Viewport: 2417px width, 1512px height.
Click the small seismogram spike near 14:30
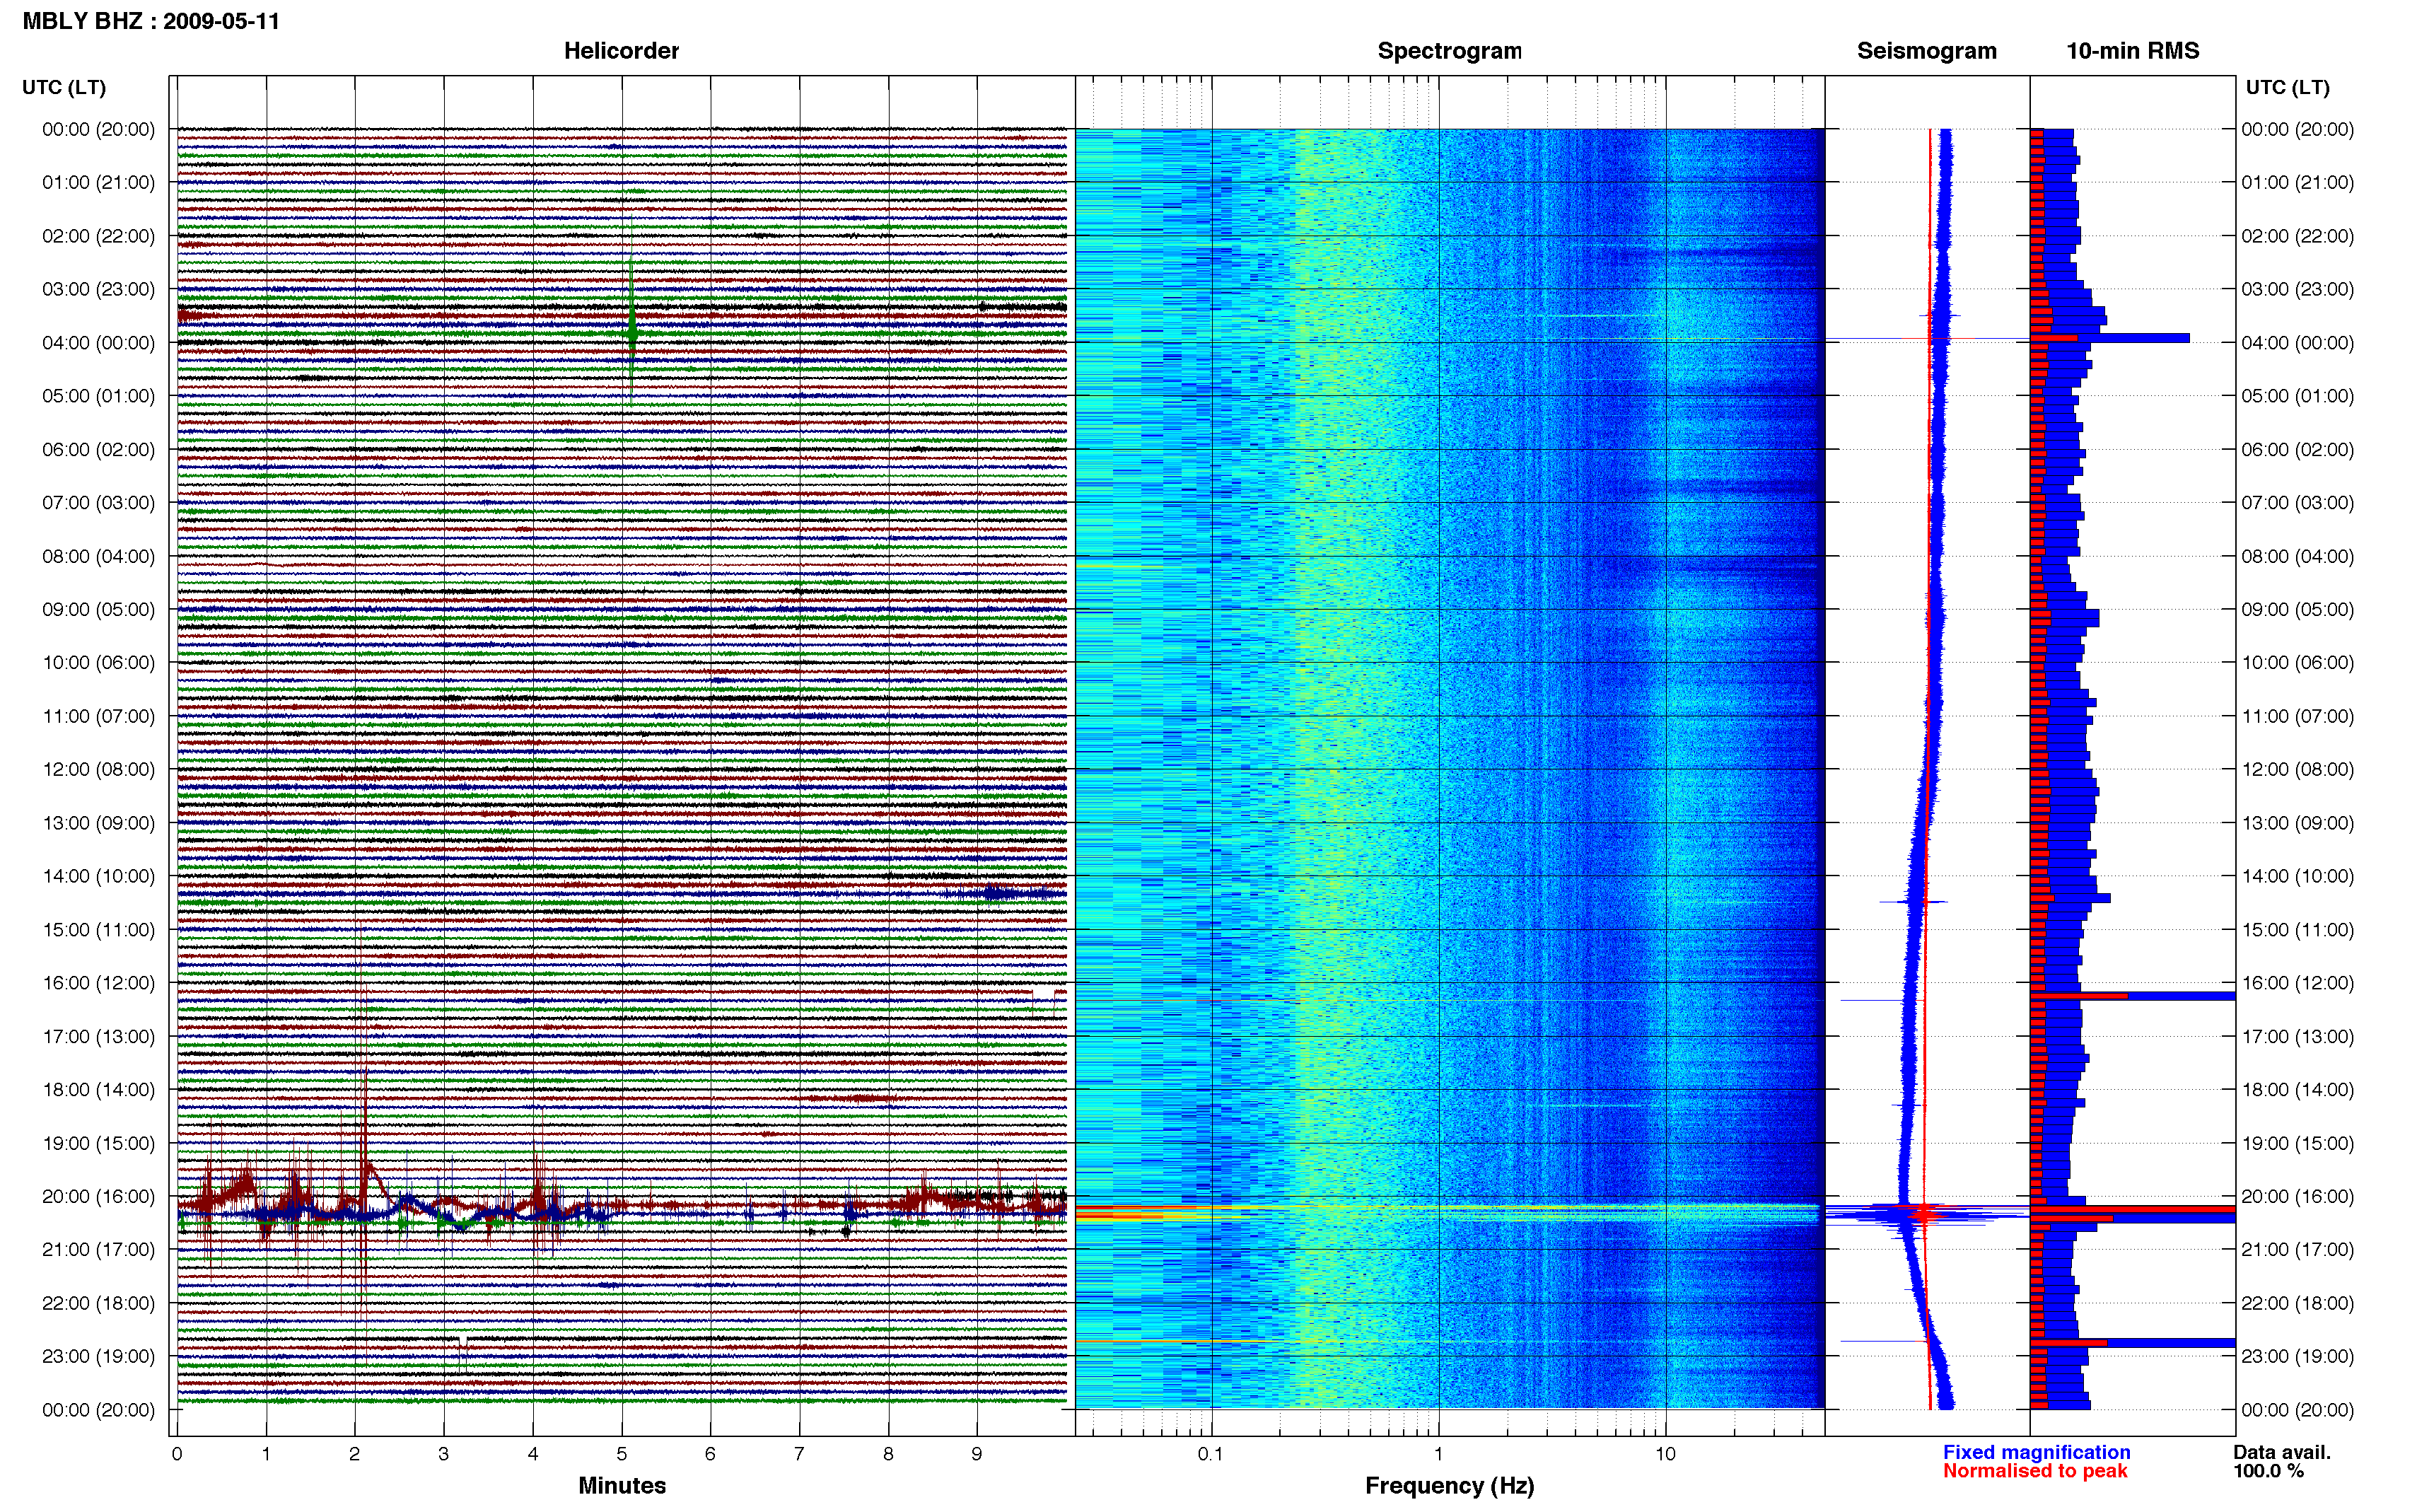(x=1914, y=902)
